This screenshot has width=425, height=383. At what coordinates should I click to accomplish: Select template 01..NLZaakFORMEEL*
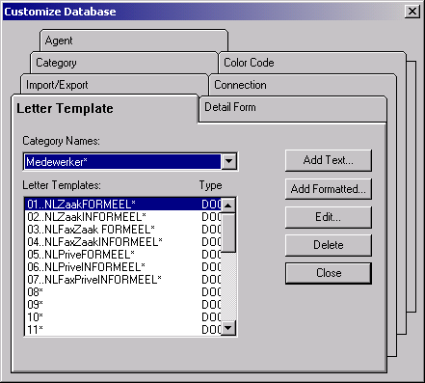122,205
